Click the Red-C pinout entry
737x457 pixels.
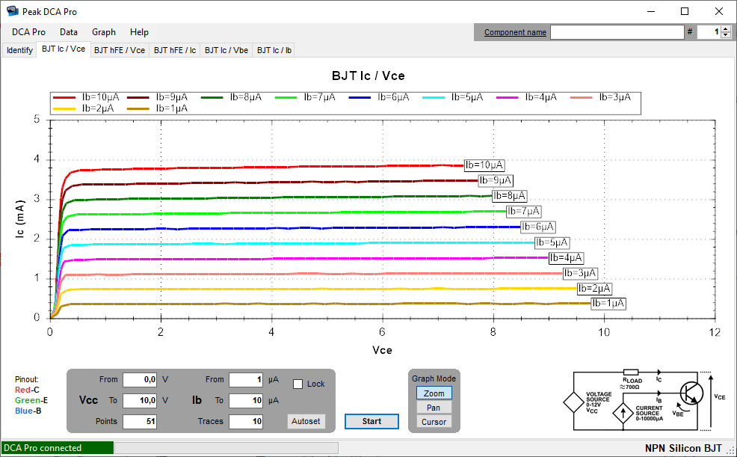click(x=27, y=390)
